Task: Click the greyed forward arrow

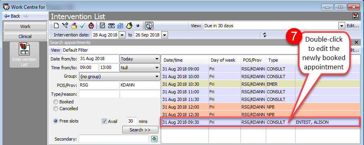Action: tap(26, 16)
